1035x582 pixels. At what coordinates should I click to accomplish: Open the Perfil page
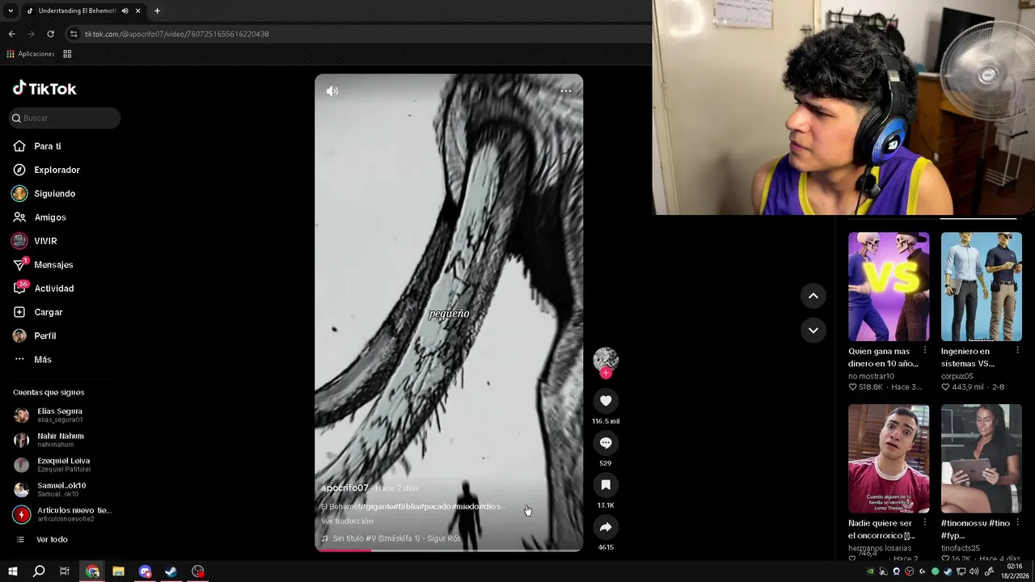35,335
